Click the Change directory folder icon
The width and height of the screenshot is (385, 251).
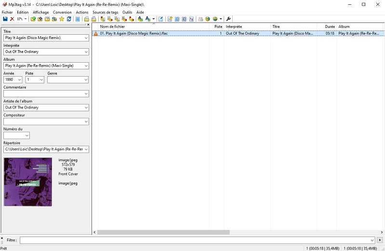click(x=33, y=19)
